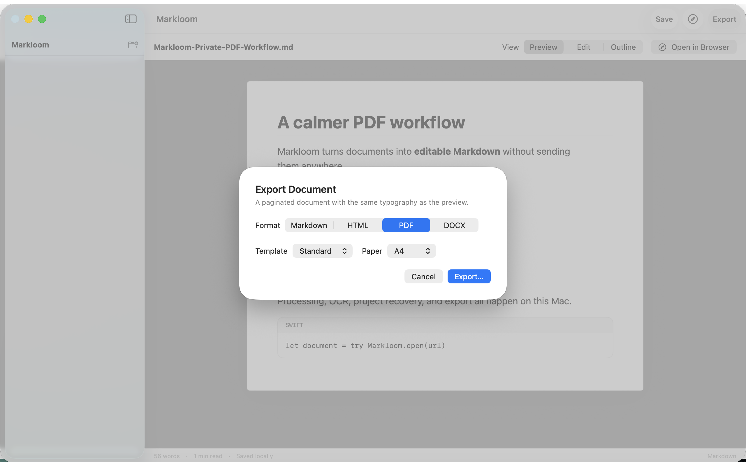This screenshot has height=466, width=746.
Task: Select DOCX export format
Action: (x=454, y=225)
